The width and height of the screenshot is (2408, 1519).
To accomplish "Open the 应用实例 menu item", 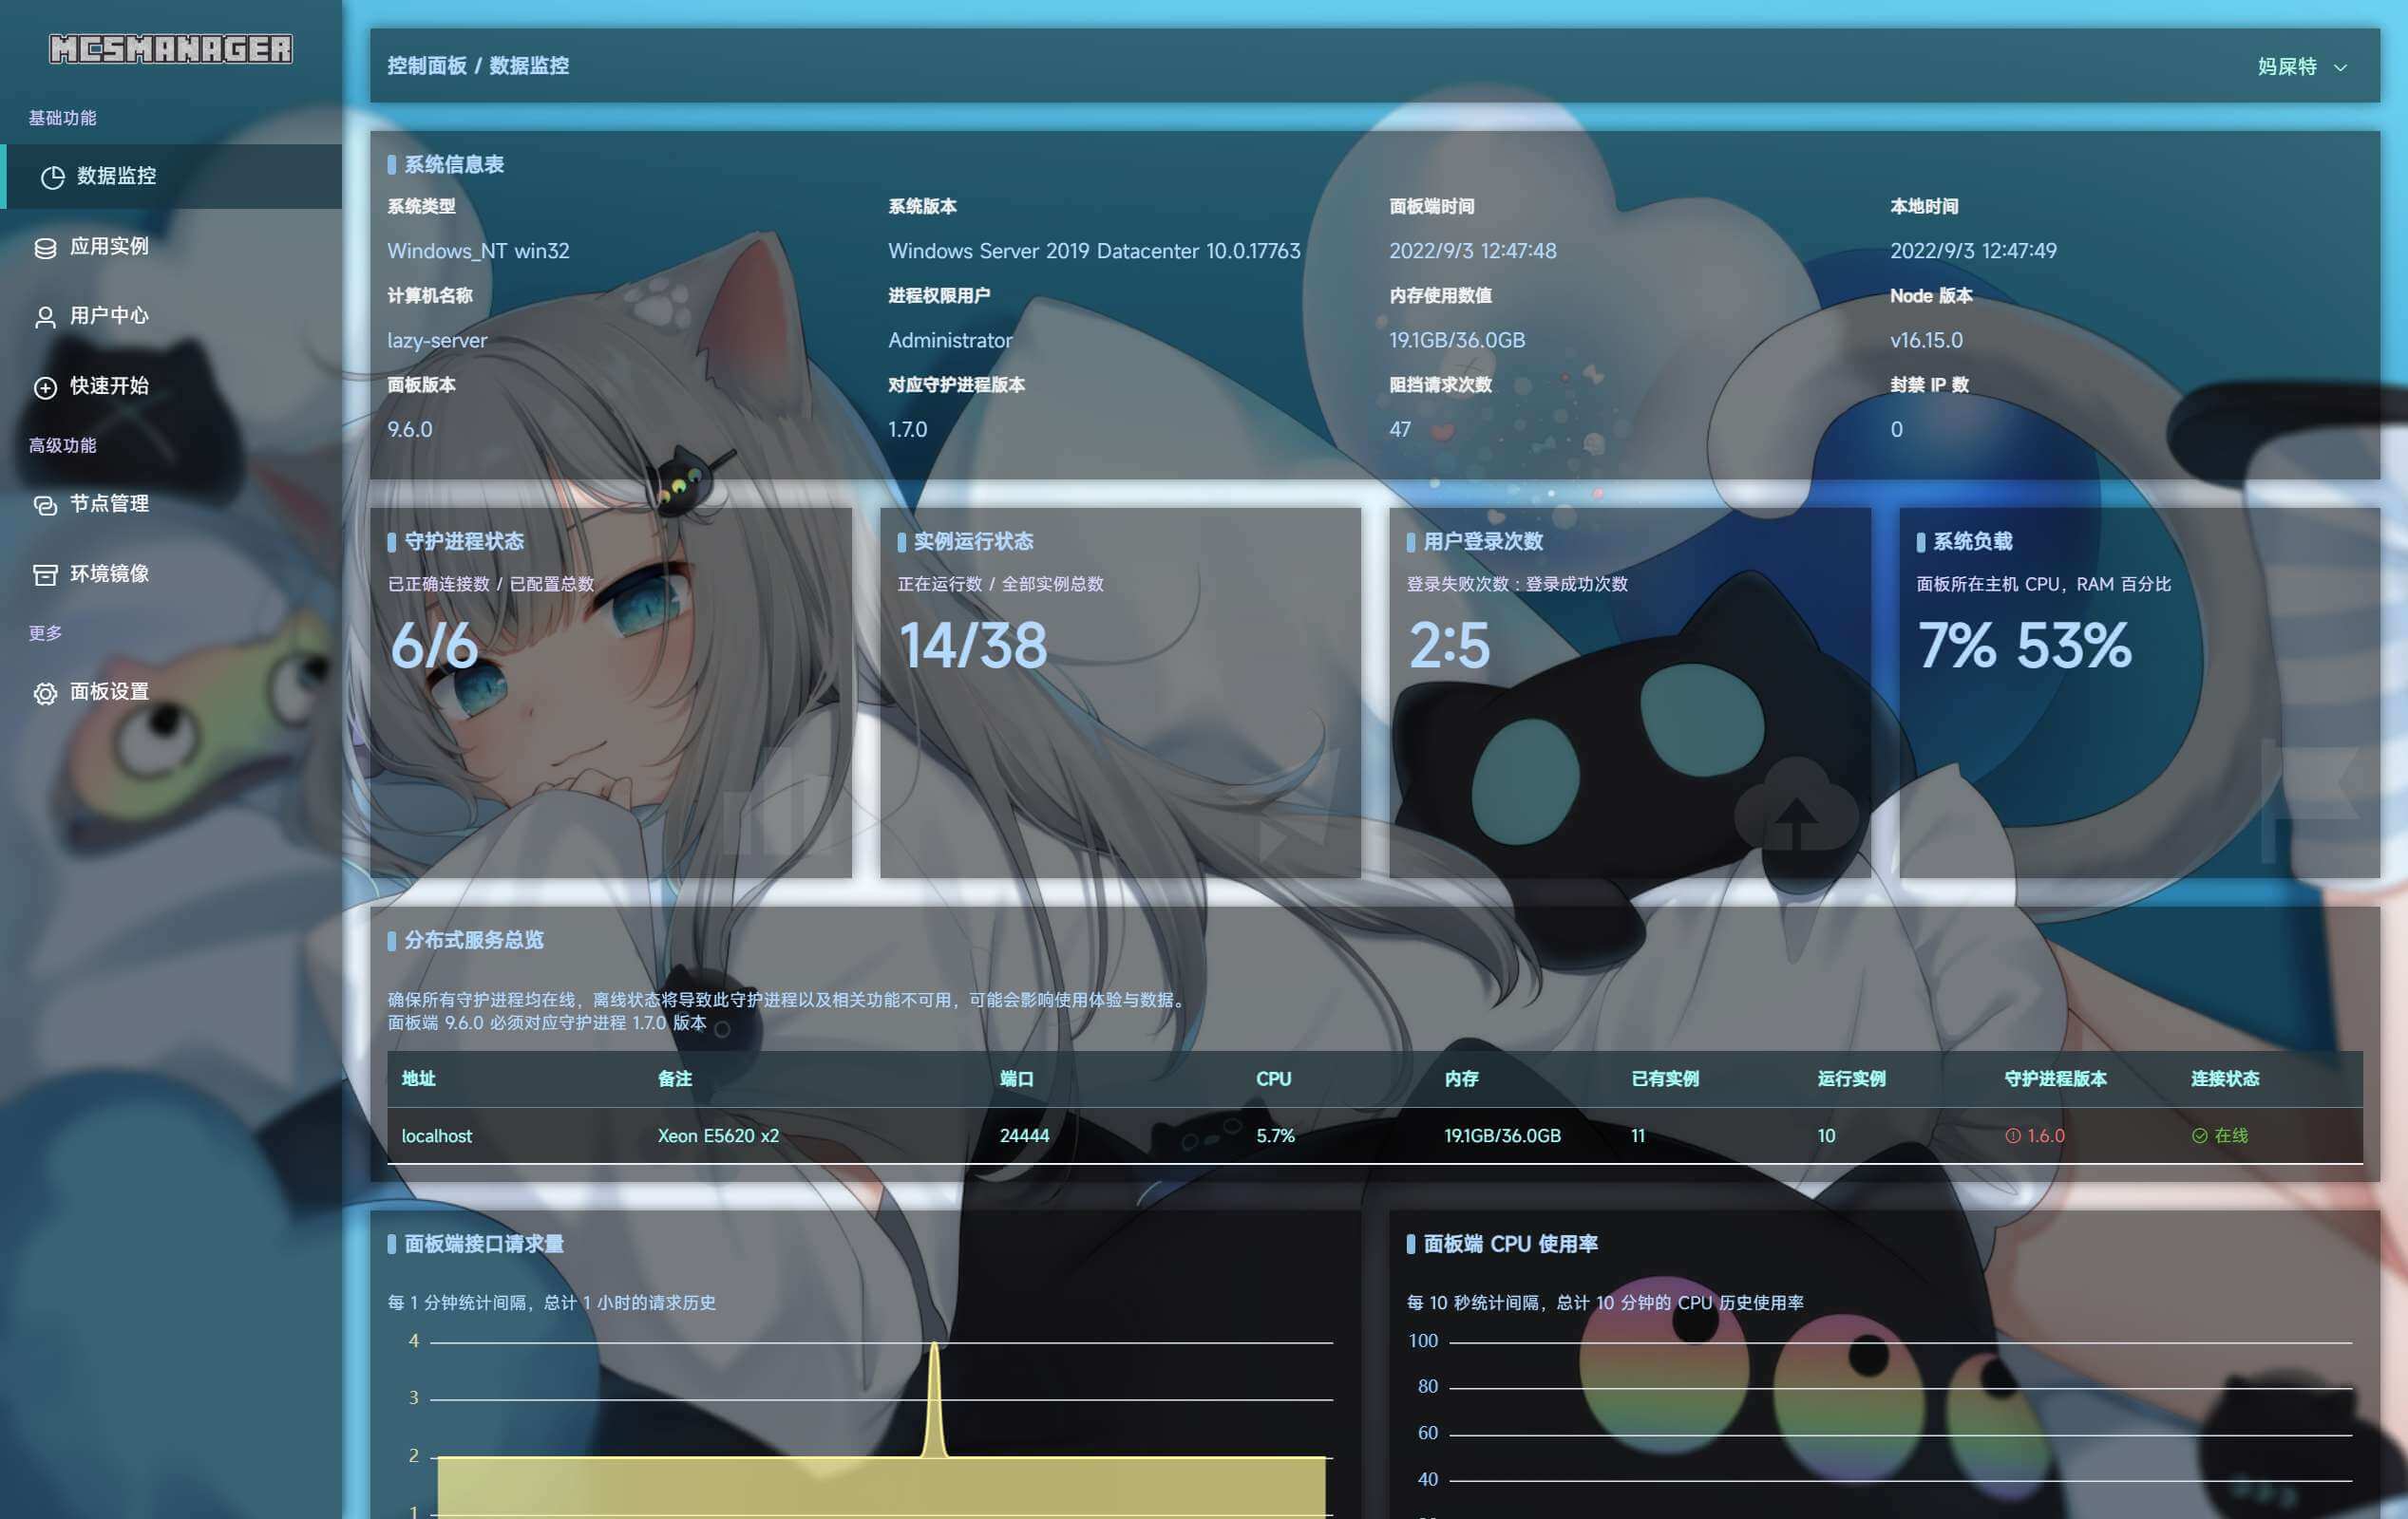I will pyautogui.click(x=109, y=247).
